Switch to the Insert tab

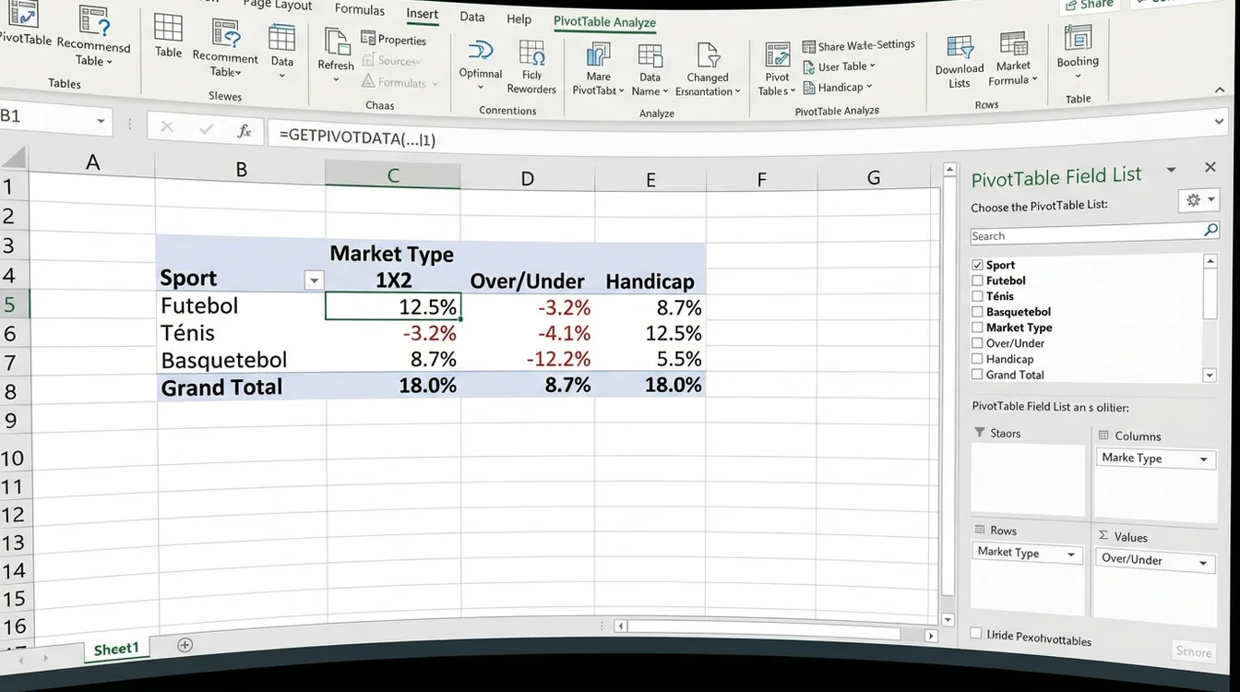click(x=423, y=14)
